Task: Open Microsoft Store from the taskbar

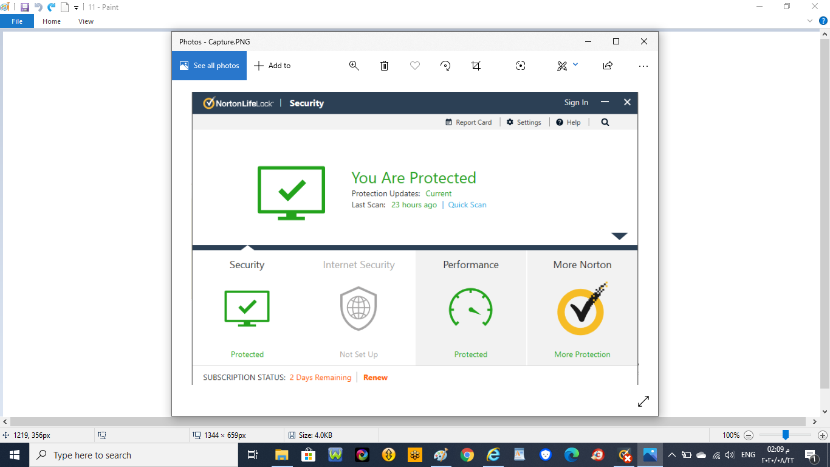Action: coord(309,455)
